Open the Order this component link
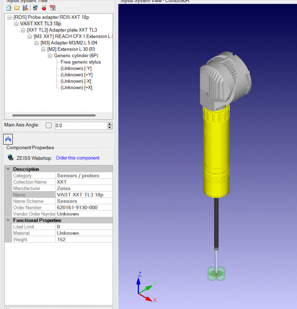297x309 pixels. click(77, 158)
